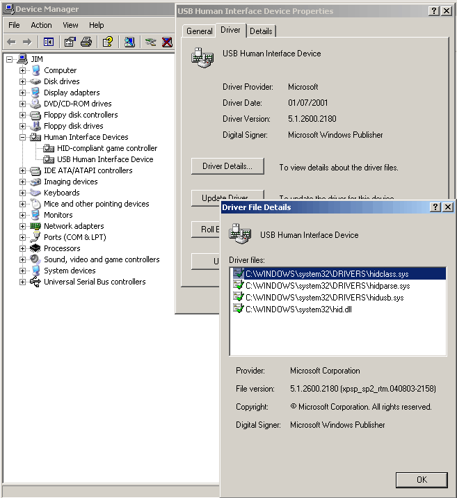Select Universal Serial Bus controllers icon
This screenshot has width=457, height=498.
tap(35, 282)
